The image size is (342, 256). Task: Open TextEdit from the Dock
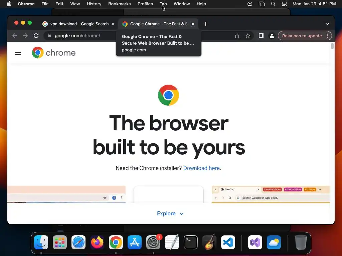point(172,242)
